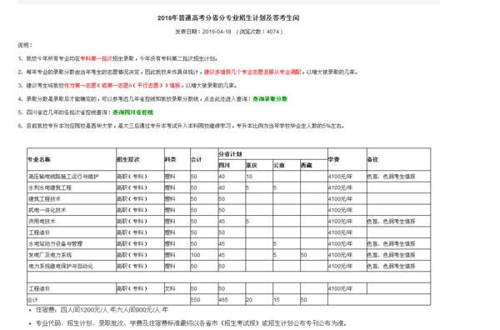
Task: Click note 6 mentioning 西华大学
Action: point(181,126)
